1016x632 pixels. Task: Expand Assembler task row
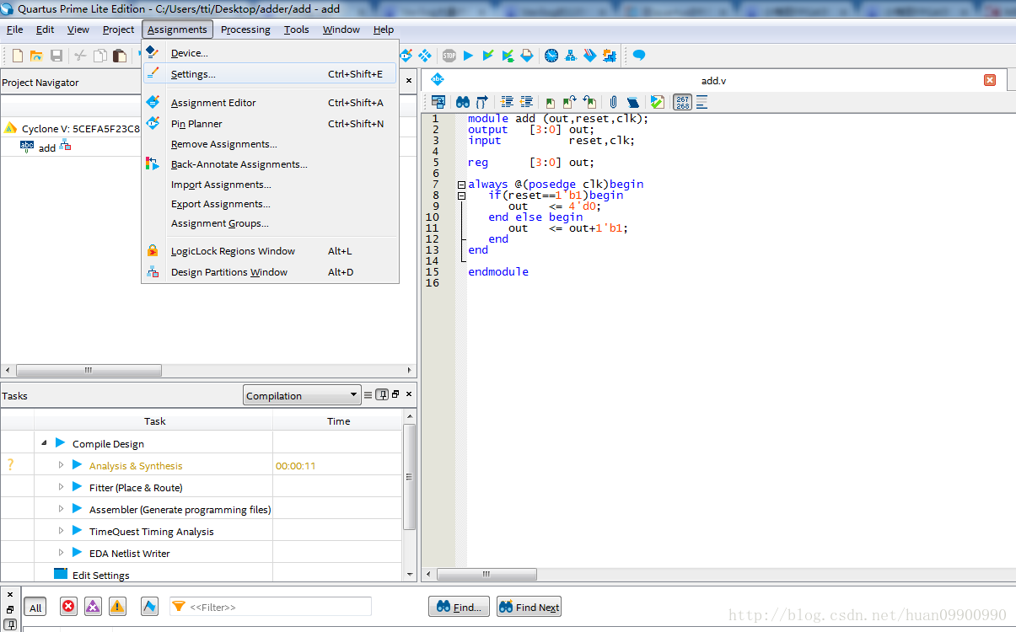click(61, 509)
